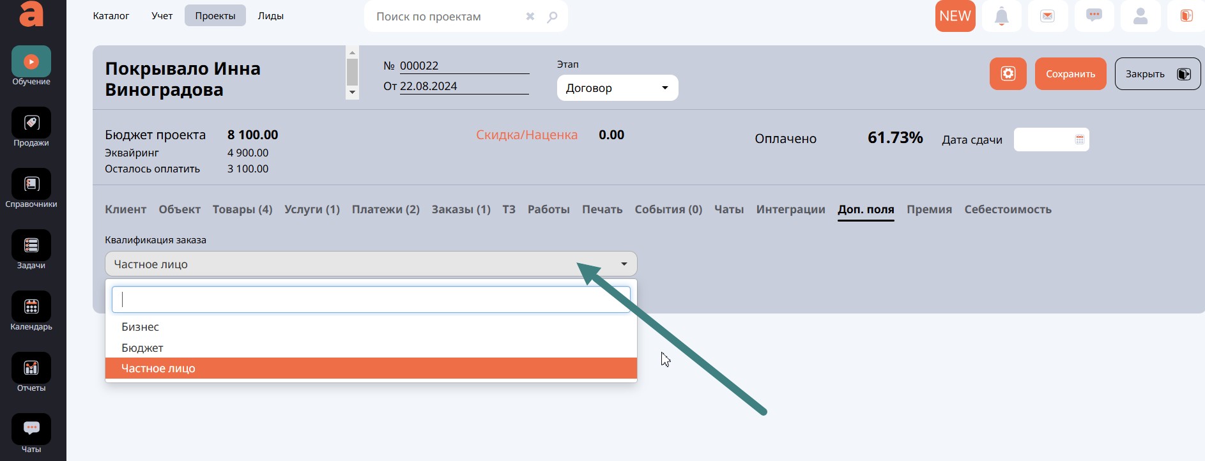Open Отчеты from the sidebar
Image resolution: width=1205 pixels, height=461 pixels.
[31, 368]
